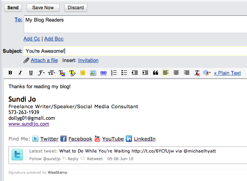Insert an emoticon
The width and height of the screenshot is (247, 181).
(83, 73)
